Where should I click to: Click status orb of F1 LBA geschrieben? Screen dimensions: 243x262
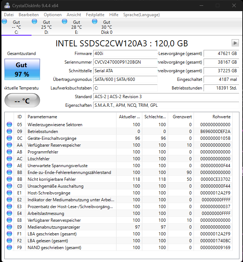[9, 234]
